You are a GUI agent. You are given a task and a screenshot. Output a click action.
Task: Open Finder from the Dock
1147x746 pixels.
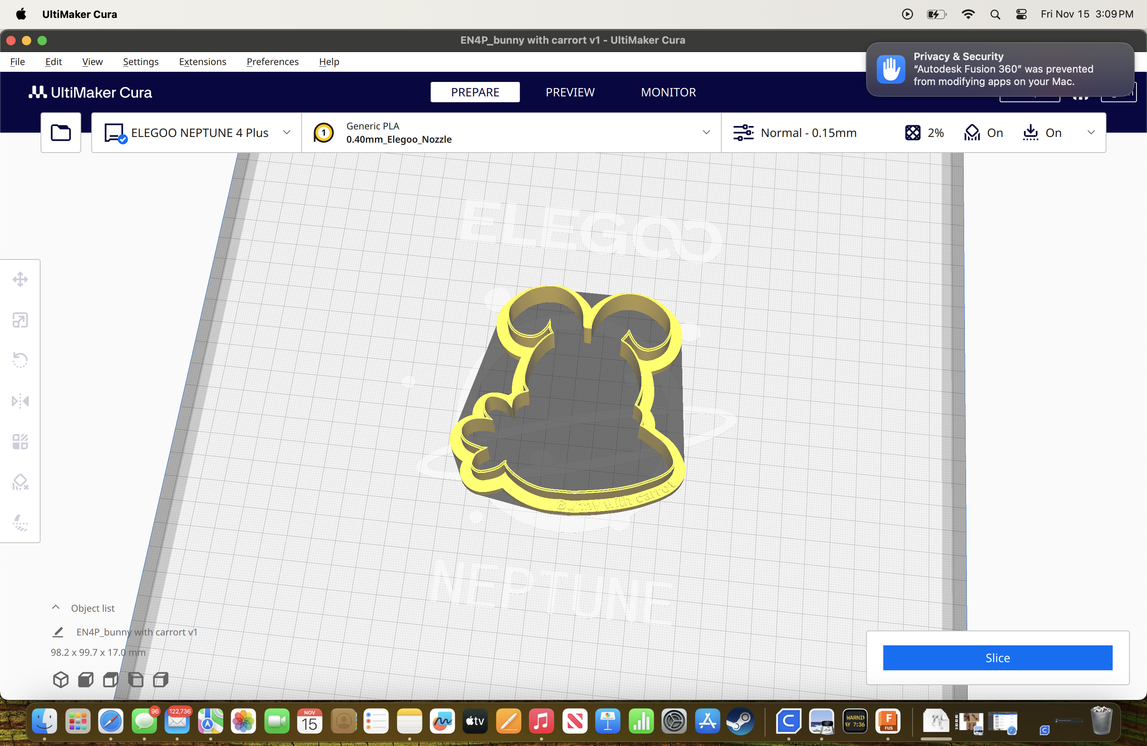click(x=44, y=721)
